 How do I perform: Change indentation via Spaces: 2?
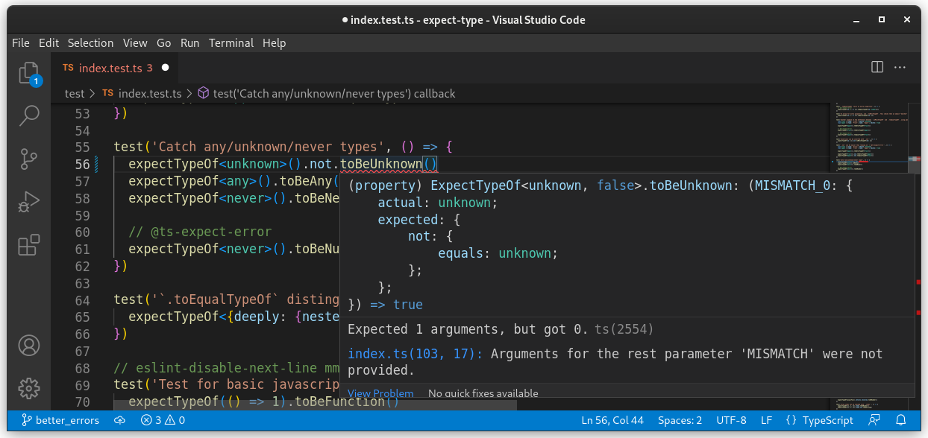680,420
